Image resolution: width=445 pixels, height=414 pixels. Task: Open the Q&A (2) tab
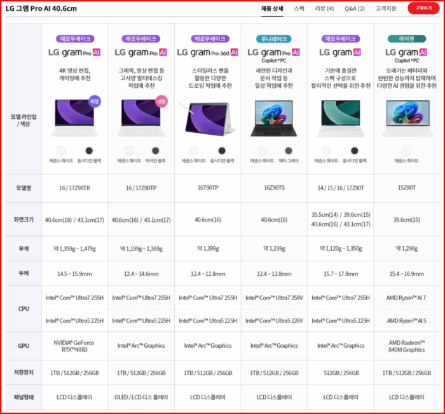tap(355, 8)
